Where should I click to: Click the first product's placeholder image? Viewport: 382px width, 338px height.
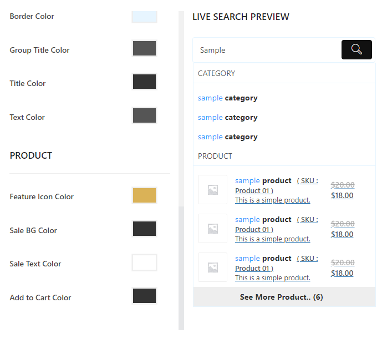(212, 190)
